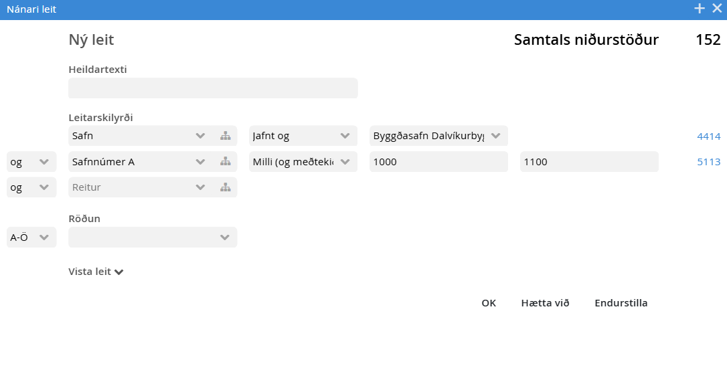Click the Heildartexti text input
Viewport: 727px width, 380px height.
coord(213,88)
